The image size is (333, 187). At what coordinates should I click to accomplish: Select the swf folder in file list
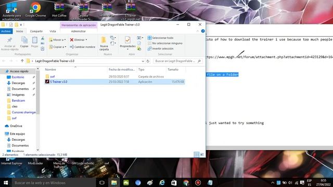click(x=52, y=76)
